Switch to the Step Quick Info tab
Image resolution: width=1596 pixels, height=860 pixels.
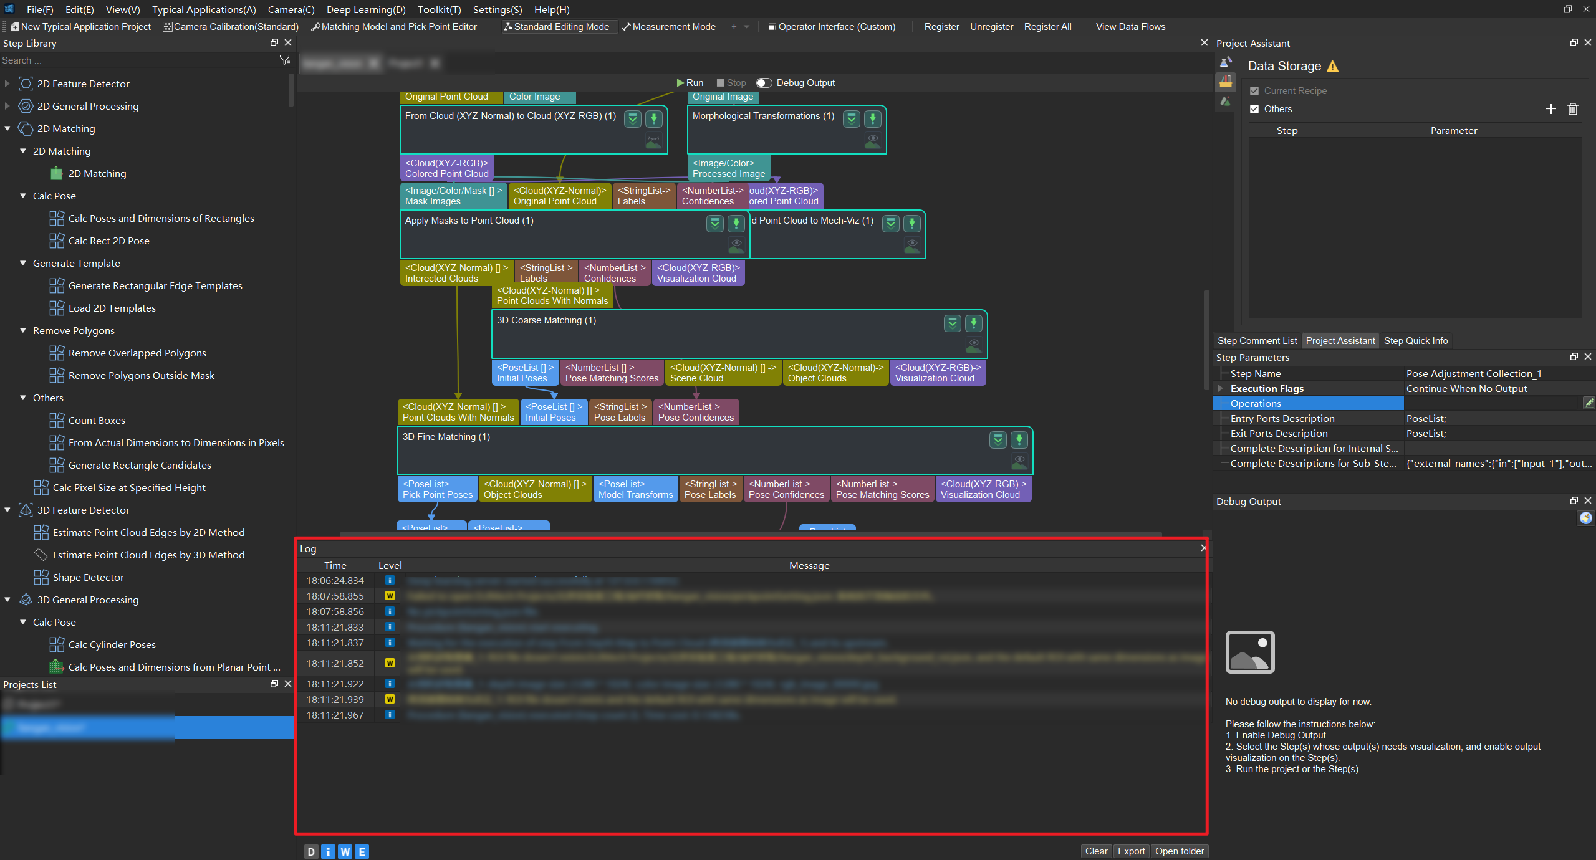click(1415, 340)
